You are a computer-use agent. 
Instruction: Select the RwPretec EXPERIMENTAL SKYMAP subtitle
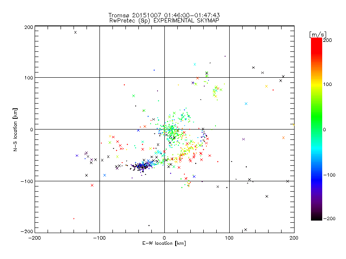tap(164, 20)
